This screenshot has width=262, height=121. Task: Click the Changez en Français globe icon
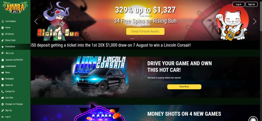pos(2,104)
